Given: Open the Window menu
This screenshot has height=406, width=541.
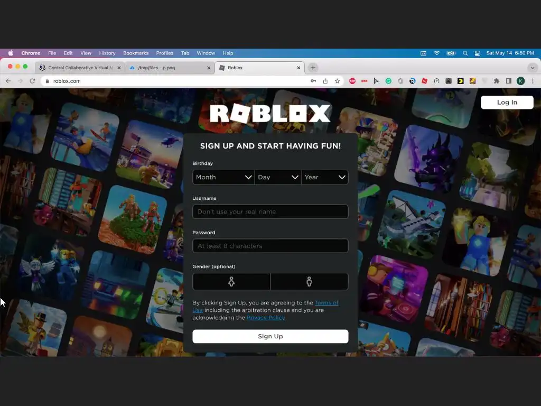Looking at the screenshot, I should click(x=206, y=53).
